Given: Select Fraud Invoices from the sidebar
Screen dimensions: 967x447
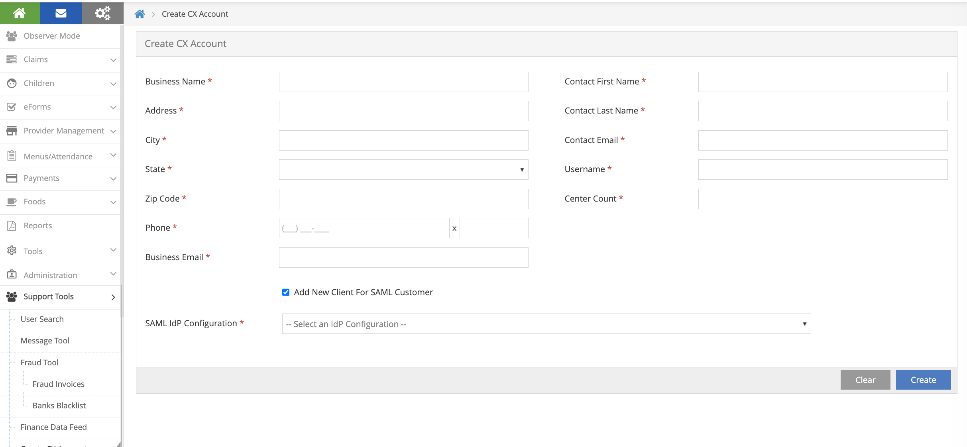Looking at the screenshot, I should coord(58,384).
